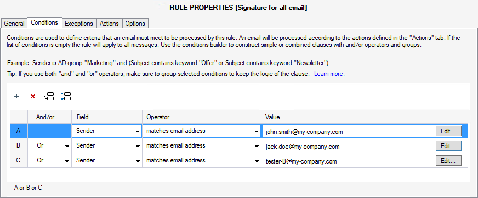
Task: Click Edit button for jack.doe address
Action: pos(448,146)
